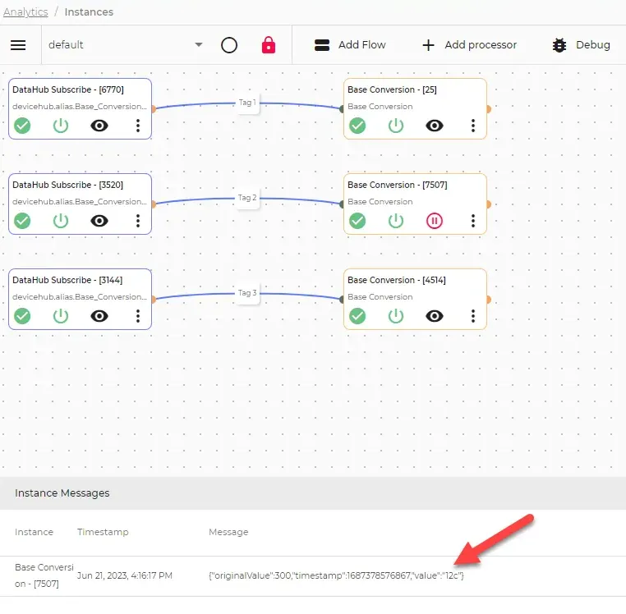Screen dimensions: 626x614
Task: Toggle eye view on DataHub Subscribe [3520]
Action: point(99,221)
